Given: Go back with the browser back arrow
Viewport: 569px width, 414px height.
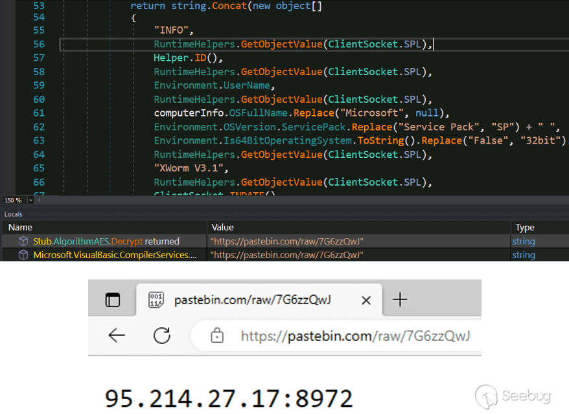Looking at the screenshot, I should coord(117,335).
